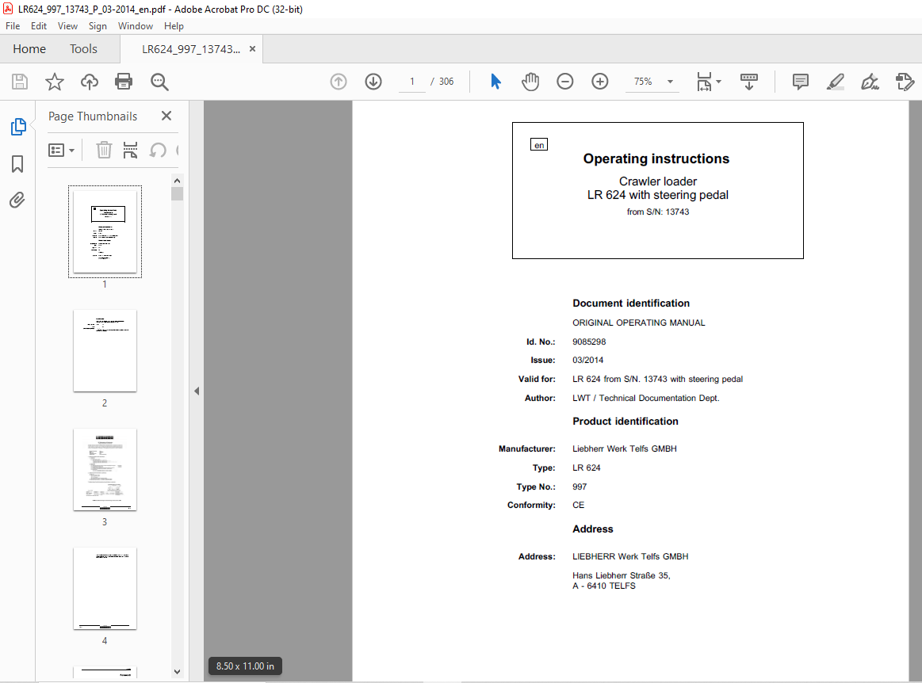
Task: Open the Find text search icon
Action: coord(159,82)
